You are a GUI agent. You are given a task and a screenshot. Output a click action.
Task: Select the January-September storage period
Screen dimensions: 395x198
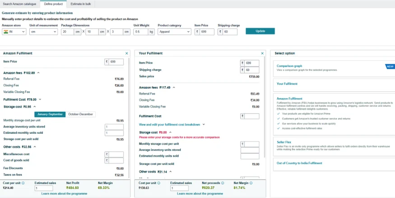pos(50,114)
